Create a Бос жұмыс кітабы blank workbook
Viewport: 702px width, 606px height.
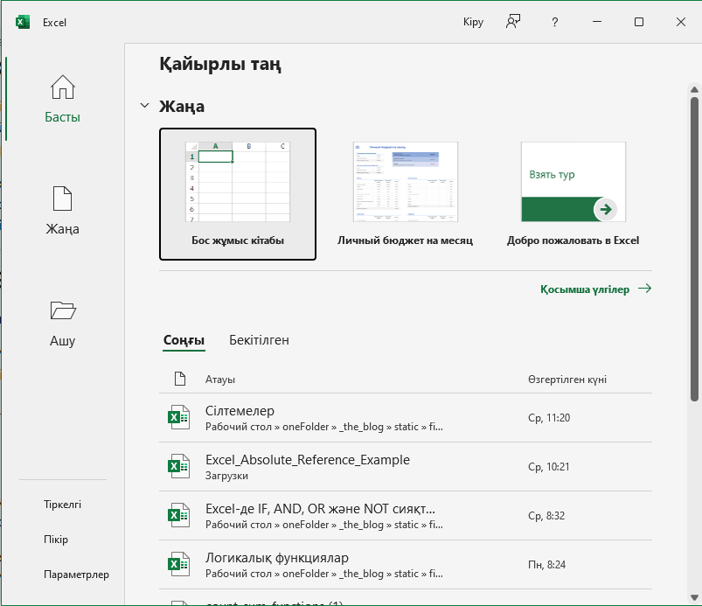[x=238, y=194]
